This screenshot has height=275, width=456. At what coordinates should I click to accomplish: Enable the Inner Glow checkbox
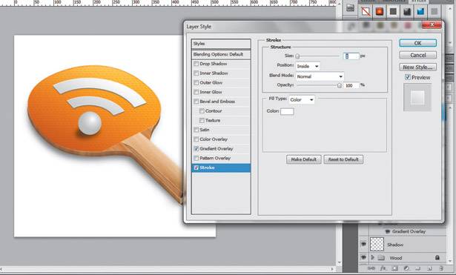[x=196, y=92]
